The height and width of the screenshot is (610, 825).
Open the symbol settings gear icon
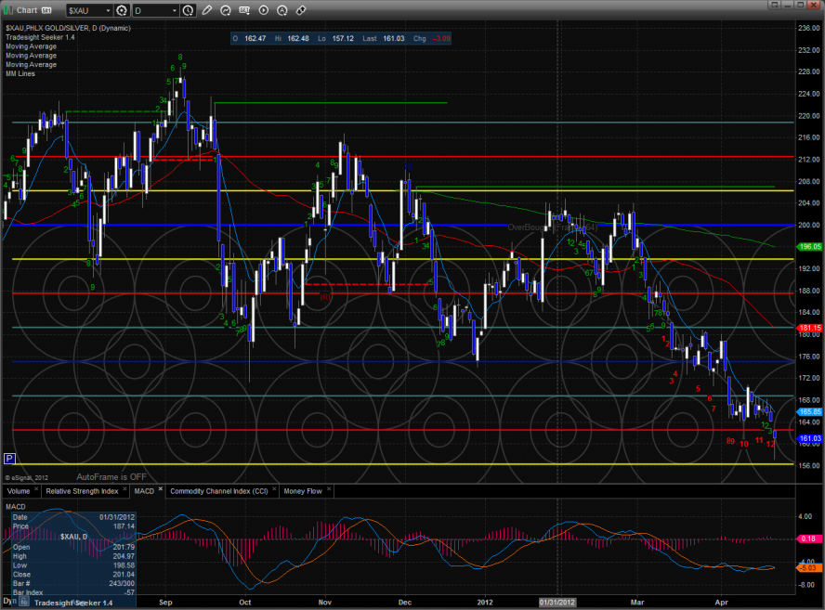pyautogui.click(x=121, y=10)
